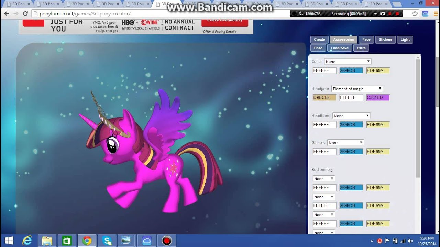440x247 pixels.
Task: Switch to the Light tab
Action: [x=405, y=39]
